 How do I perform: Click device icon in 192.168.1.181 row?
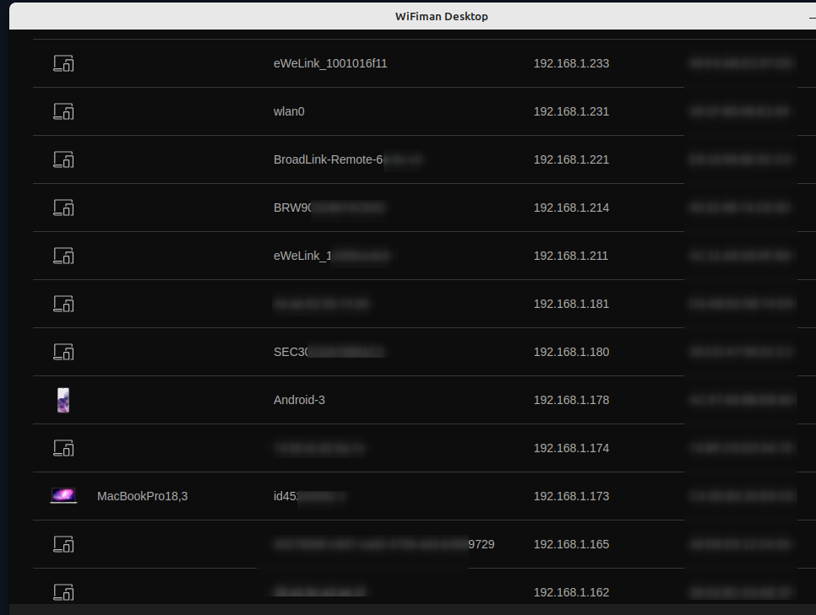pos(63,304)
